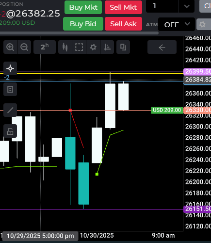Activate the crosshair cursor tool
Viewport: 211px width, 243px height.
pos(10,68)
